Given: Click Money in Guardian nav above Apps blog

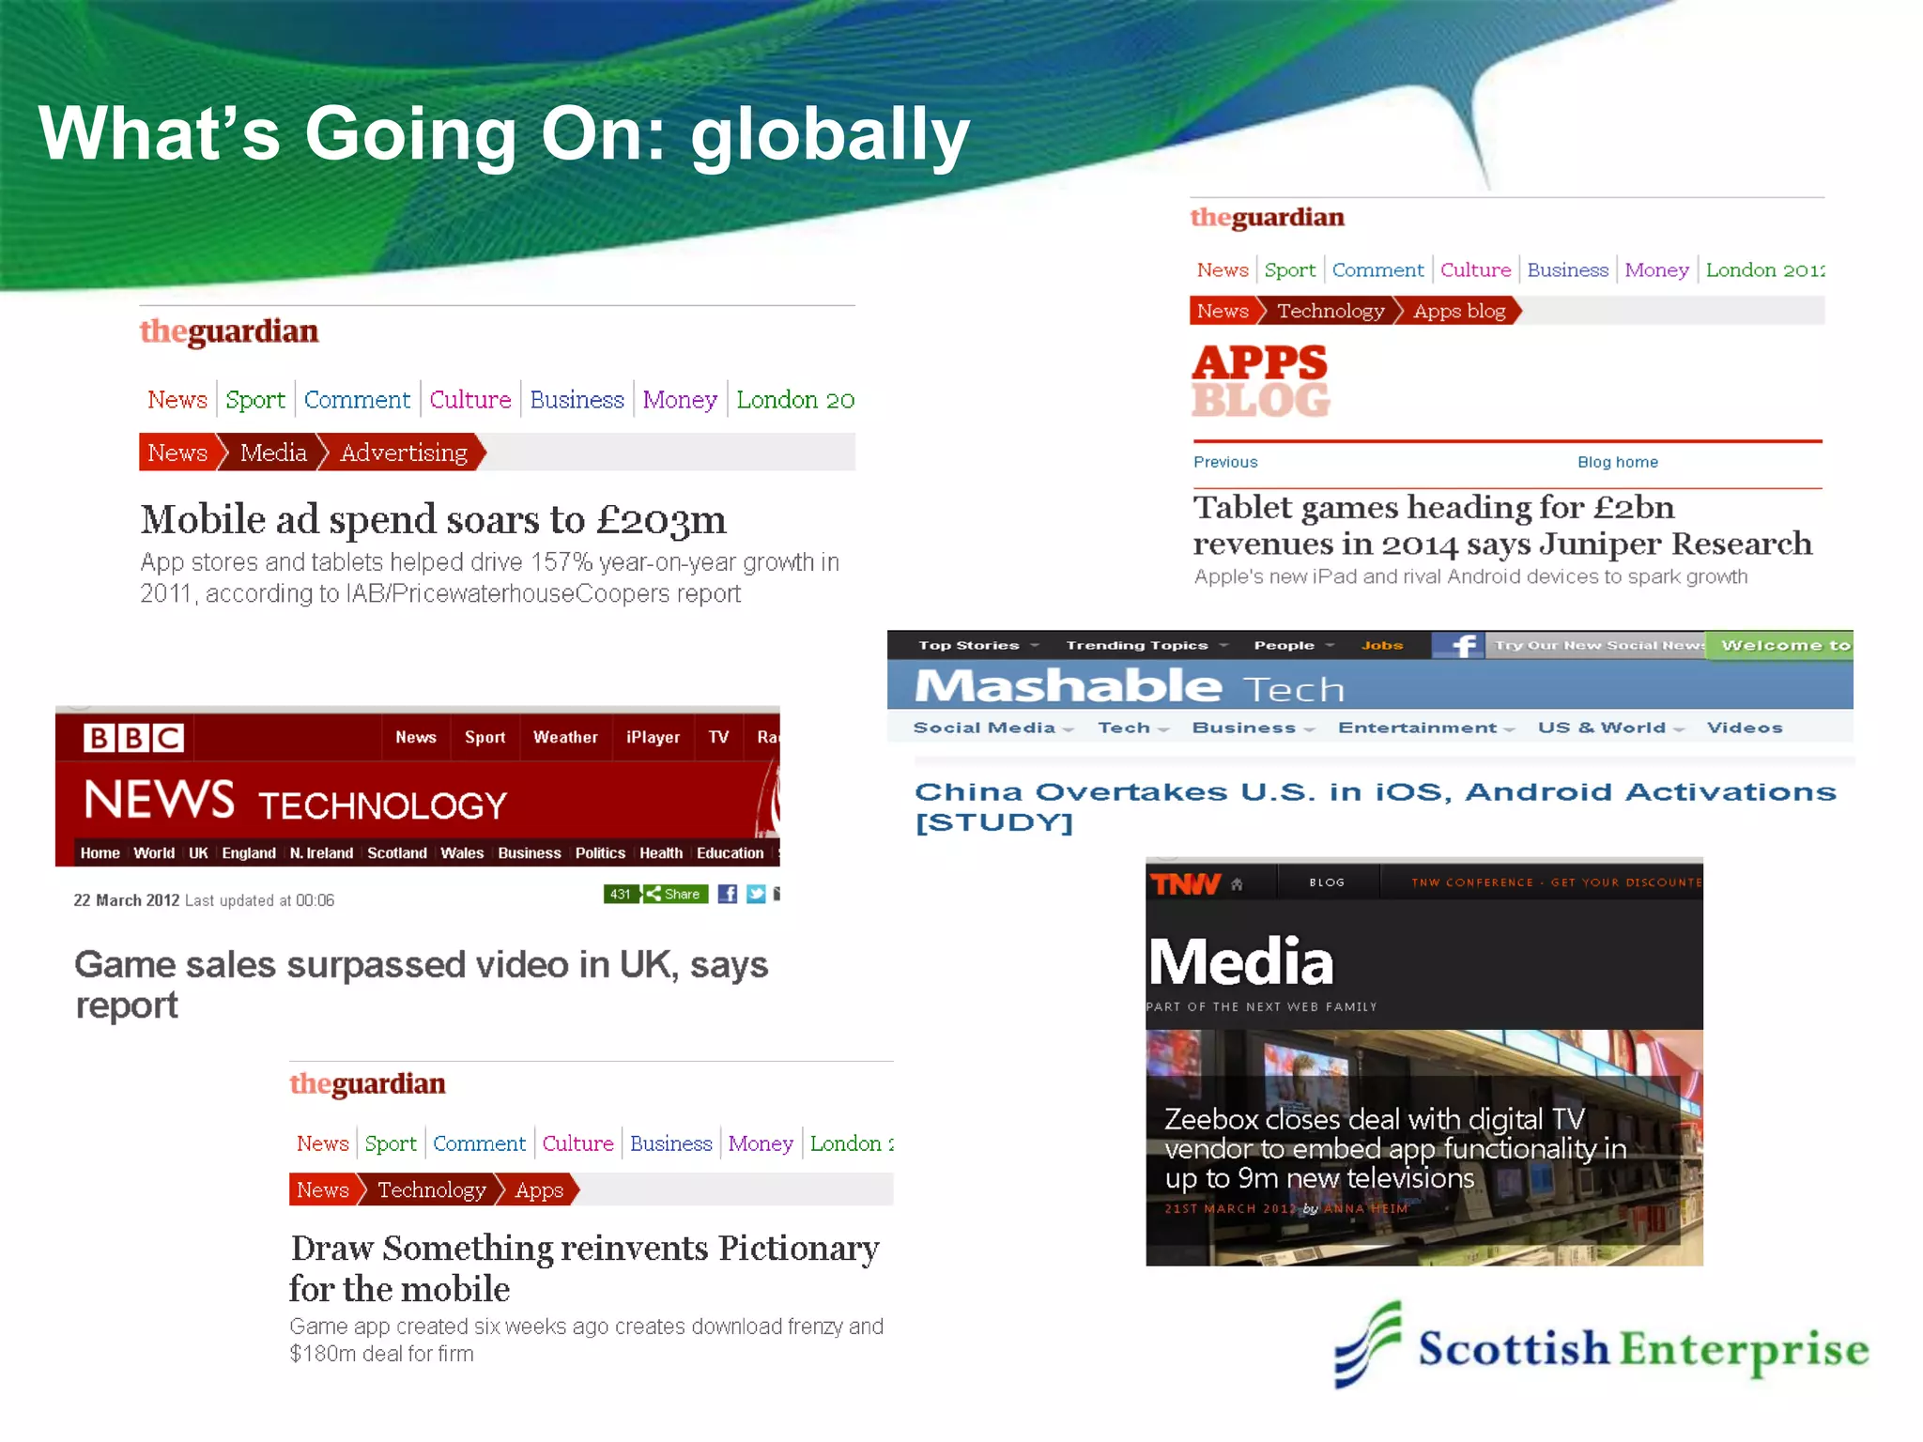Looking at the screenshot, I should pos(1656,270).
